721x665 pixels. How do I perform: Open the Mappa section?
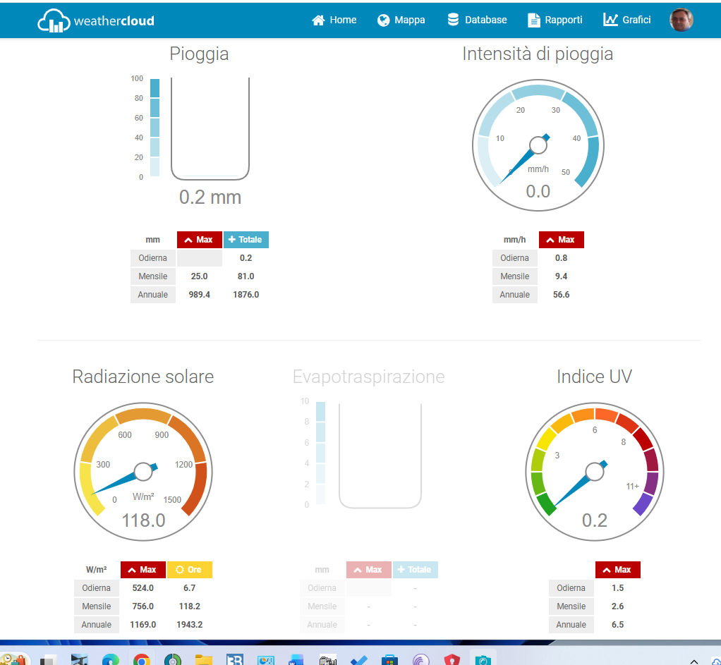(x=401, y=20)
